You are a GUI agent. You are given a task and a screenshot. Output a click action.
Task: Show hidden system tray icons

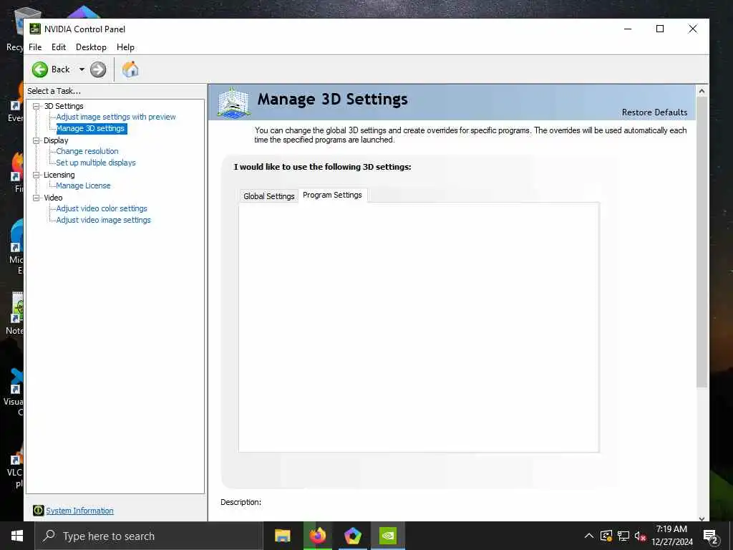[589, 536]
